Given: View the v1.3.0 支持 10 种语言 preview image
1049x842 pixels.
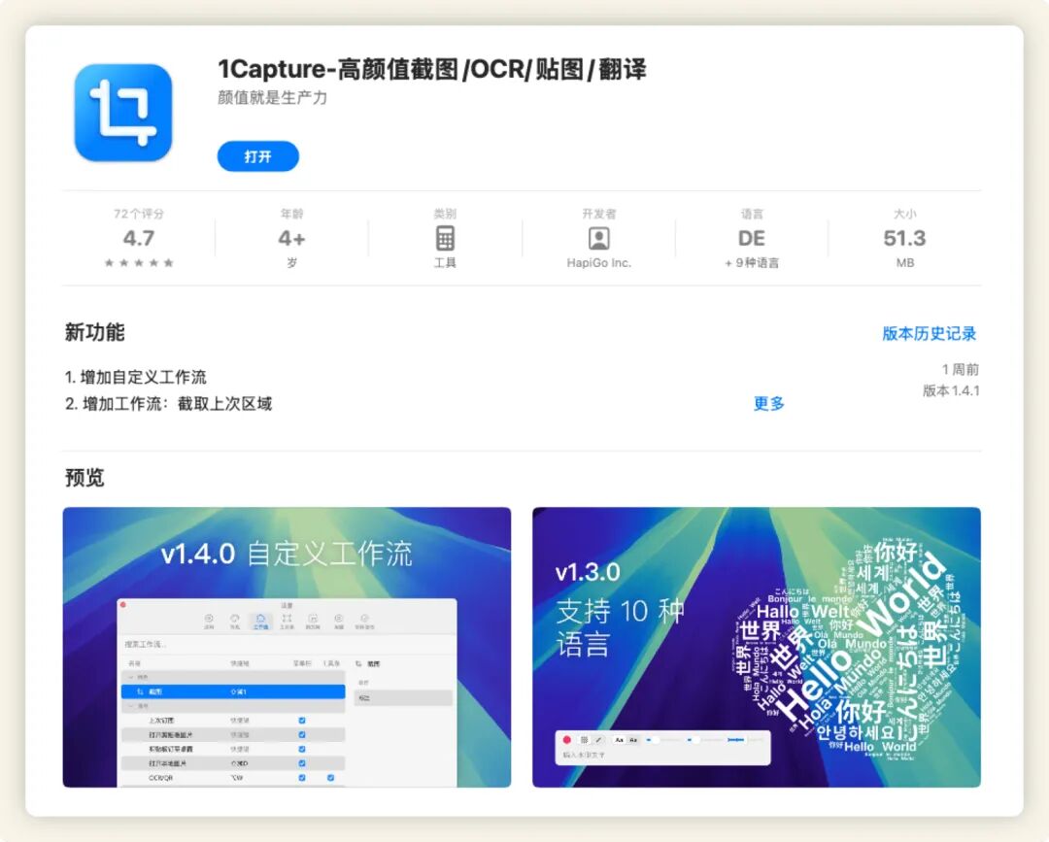Looking at the screenshot, I should tap(757, 647).
